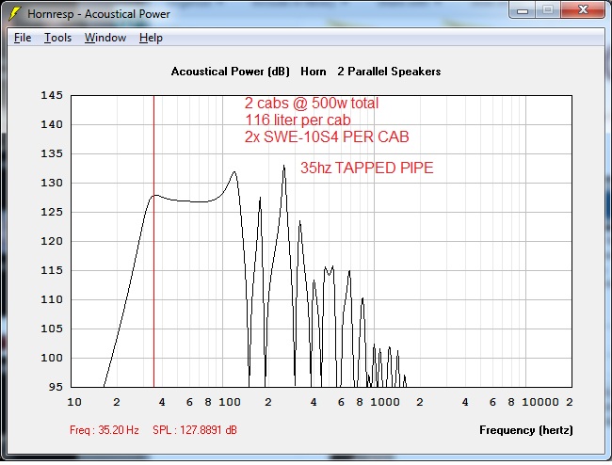612x465 pixels.
Task: Open the Window menu
Action: point(105,38)
